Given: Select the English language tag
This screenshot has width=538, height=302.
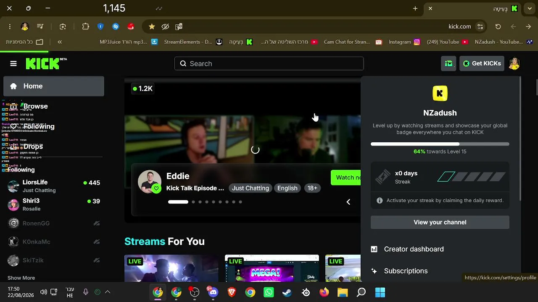Looking at the screenshot, I should [x=287, y=188].
